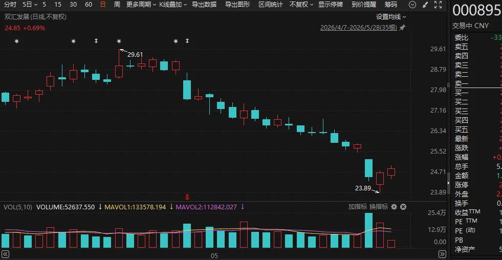Click 买五 row in order book
This screenshot has width=502, height=260.
coord(477,129)
